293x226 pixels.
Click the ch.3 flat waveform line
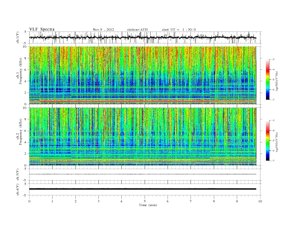pos(142,174)
